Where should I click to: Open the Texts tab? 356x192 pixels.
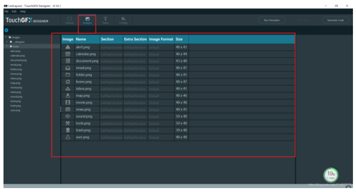click(105, 21)
